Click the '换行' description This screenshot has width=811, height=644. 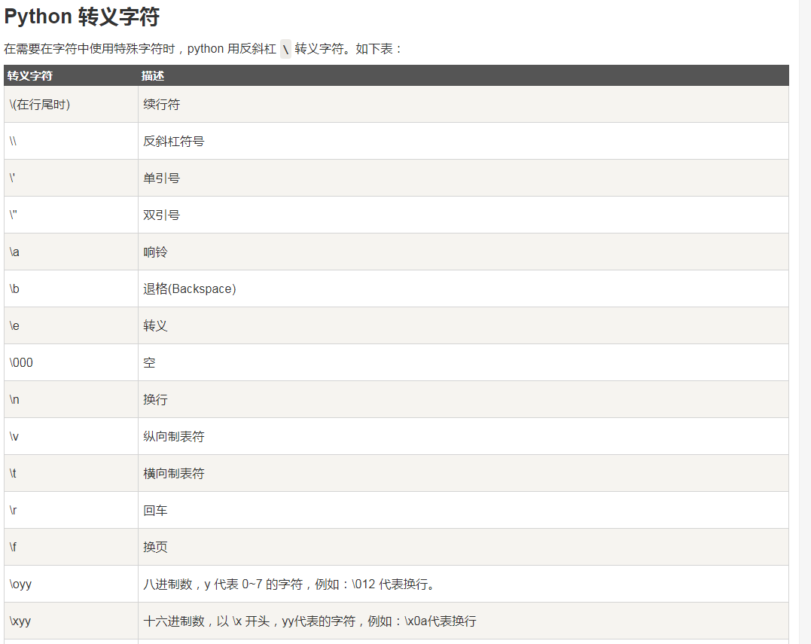(x=155, y=399)
